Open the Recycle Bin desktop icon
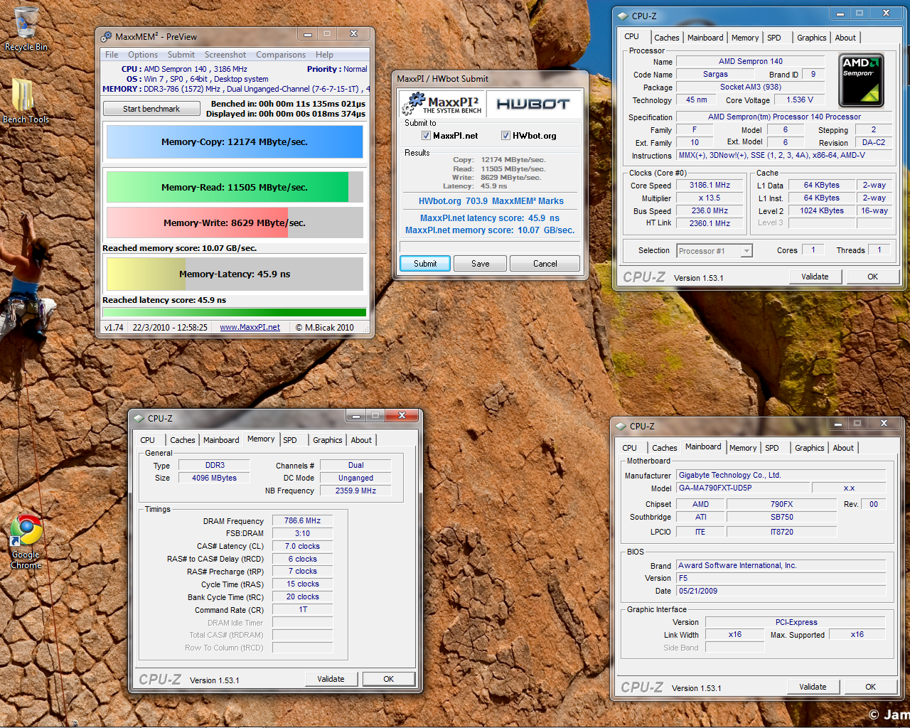The image size is (910, 728). click(26, 28)
